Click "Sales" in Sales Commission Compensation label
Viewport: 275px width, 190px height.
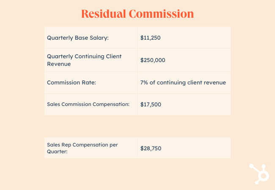[54, 104]
